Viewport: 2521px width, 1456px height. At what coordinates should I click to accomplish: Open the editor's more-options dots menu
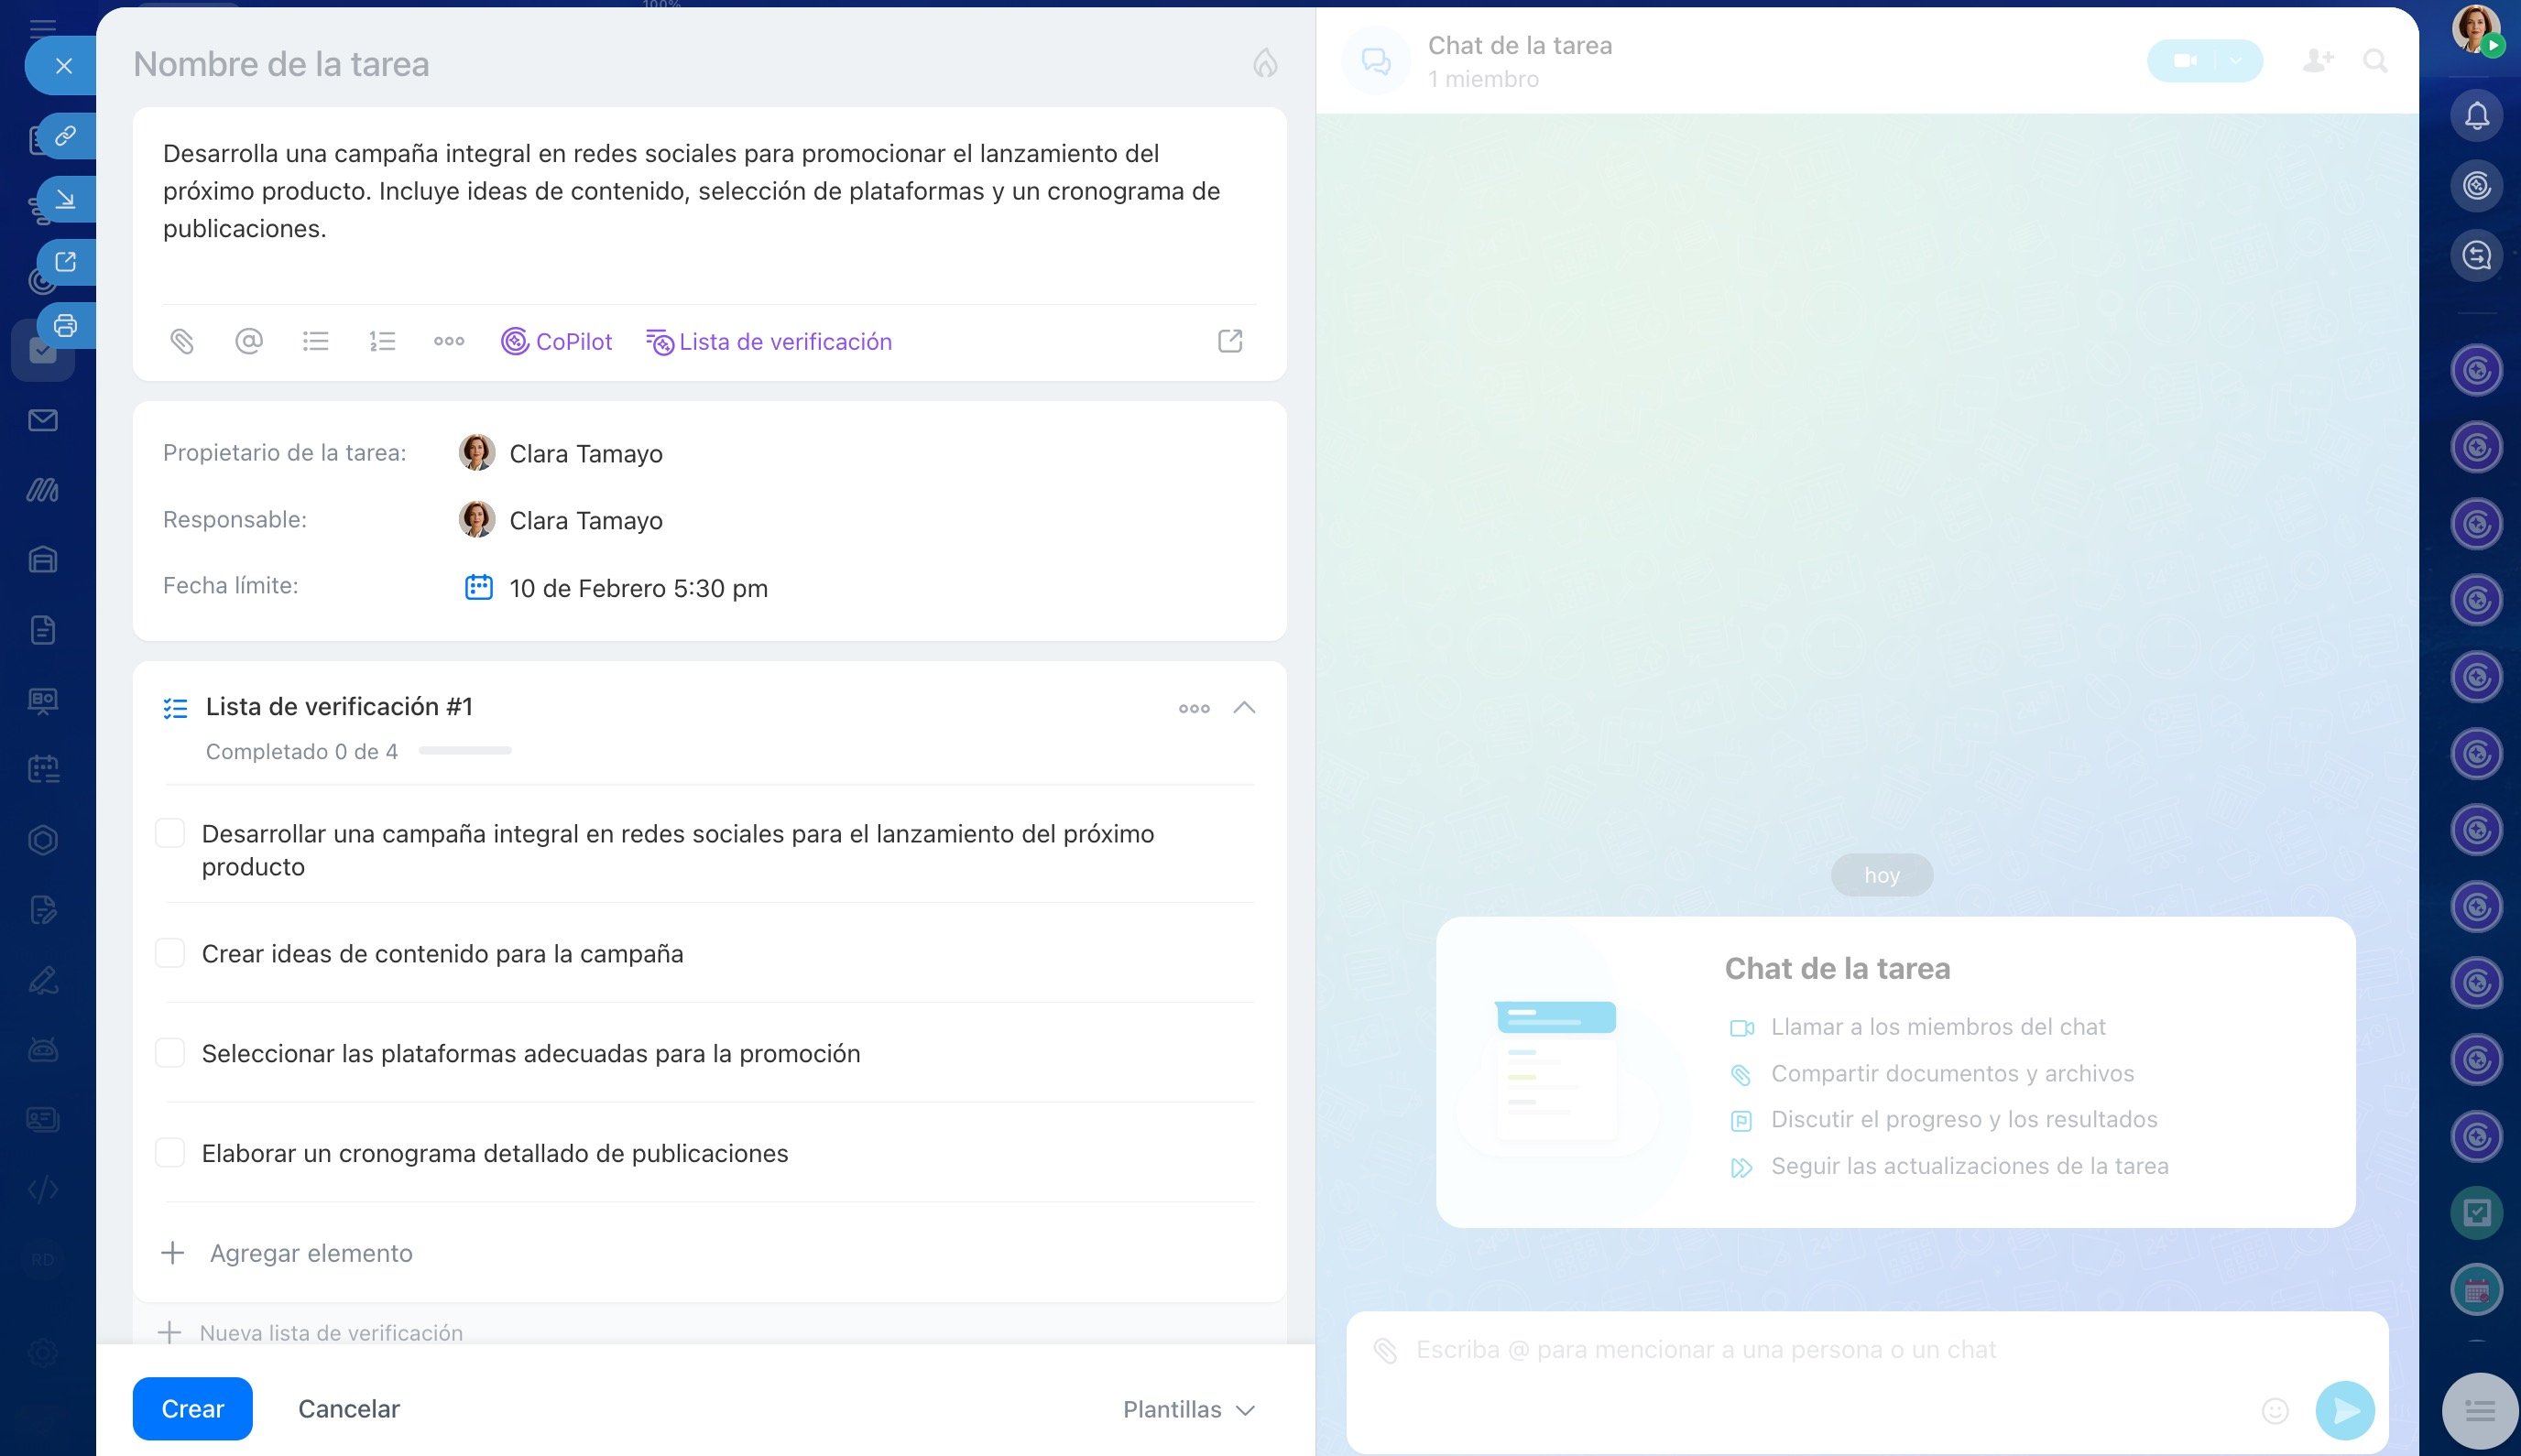(448, 342)
